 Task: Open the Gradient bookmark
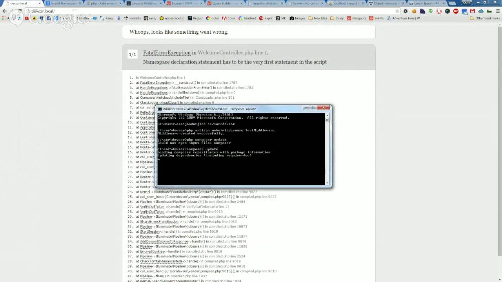tap(247, 18)
